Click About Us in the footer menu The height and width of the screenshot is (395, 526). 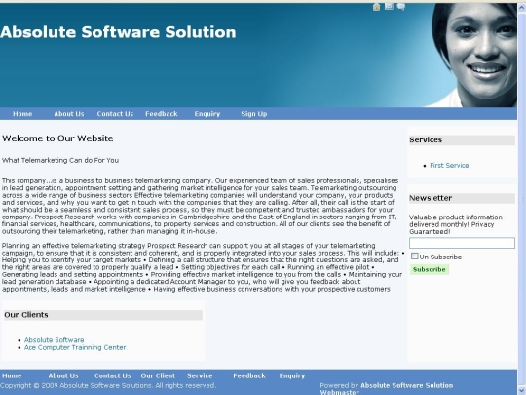(x=63, y=375)
